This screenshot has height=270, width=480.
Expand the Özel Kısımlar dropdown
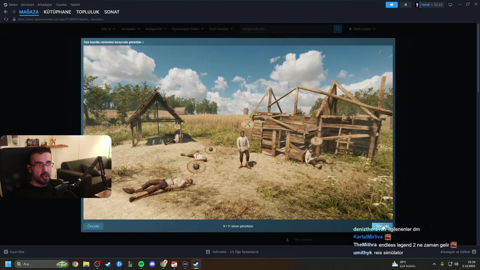pos(221,29)
